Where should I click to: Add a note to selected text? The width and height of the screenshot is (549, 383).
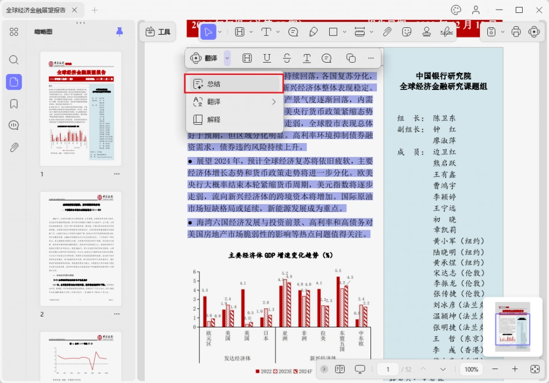[x=327, y=58]
